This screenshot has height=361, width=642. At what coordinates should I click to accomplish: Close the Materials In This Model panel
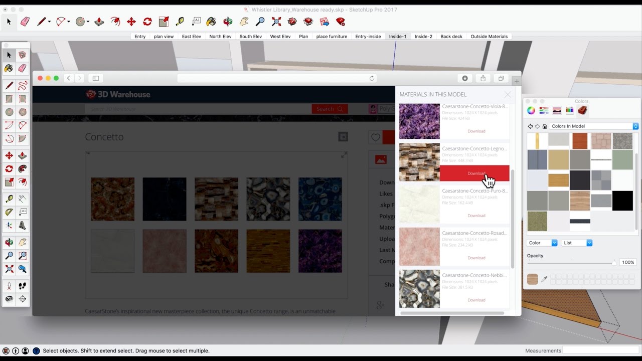click(x=508, y=94)
